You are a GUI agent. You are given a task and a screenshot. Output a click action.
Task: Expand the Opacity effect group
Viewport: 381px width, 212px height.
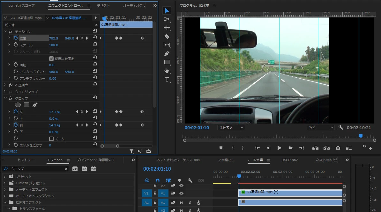pyautogui.click(x=4, y=85)
